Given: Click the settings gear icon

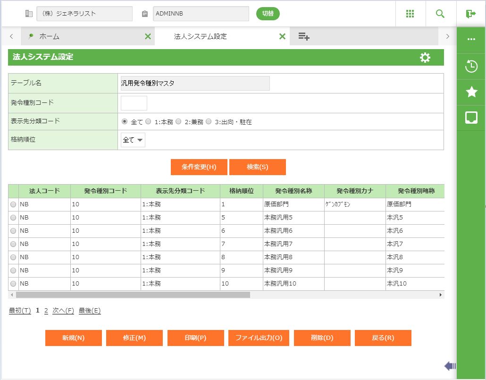Looking at the screenshot, I should tap(425, 58).
